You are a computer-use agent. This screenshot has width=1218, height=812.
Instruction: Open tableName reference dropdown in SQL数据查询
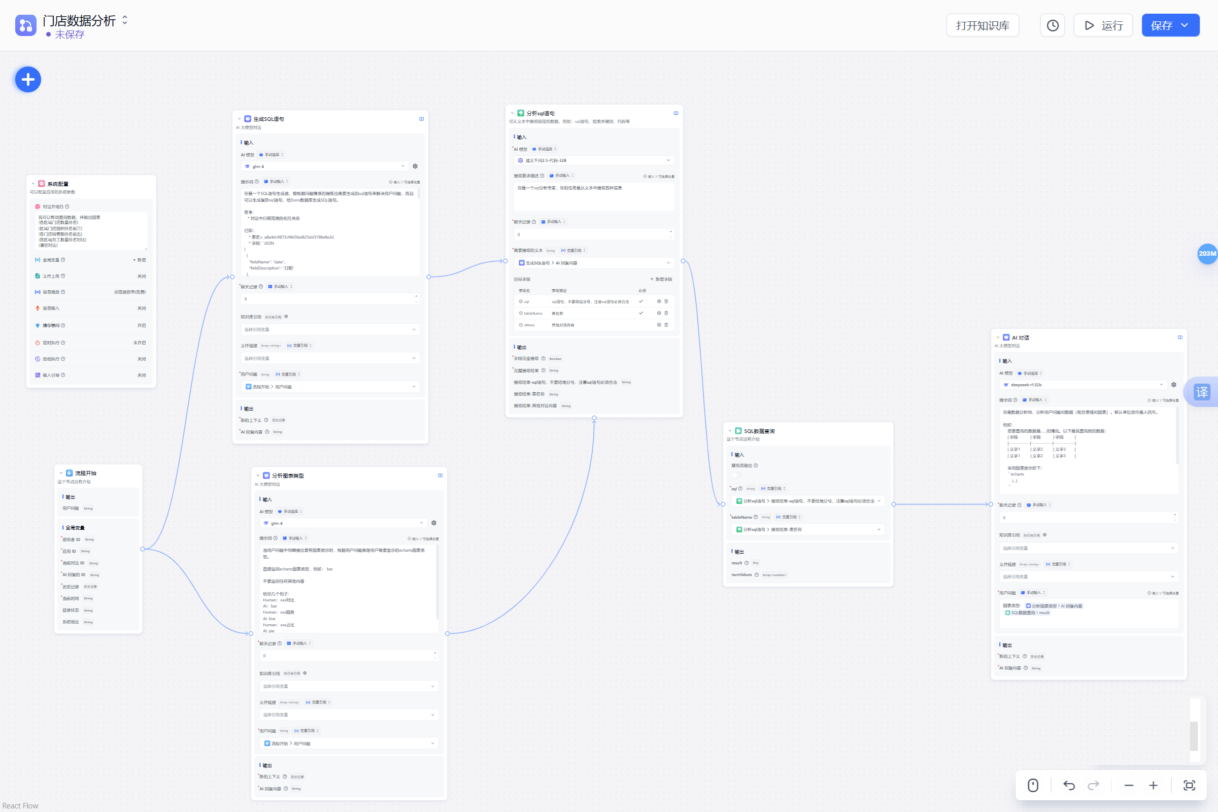pyautogui.click(x=808, y=530)
